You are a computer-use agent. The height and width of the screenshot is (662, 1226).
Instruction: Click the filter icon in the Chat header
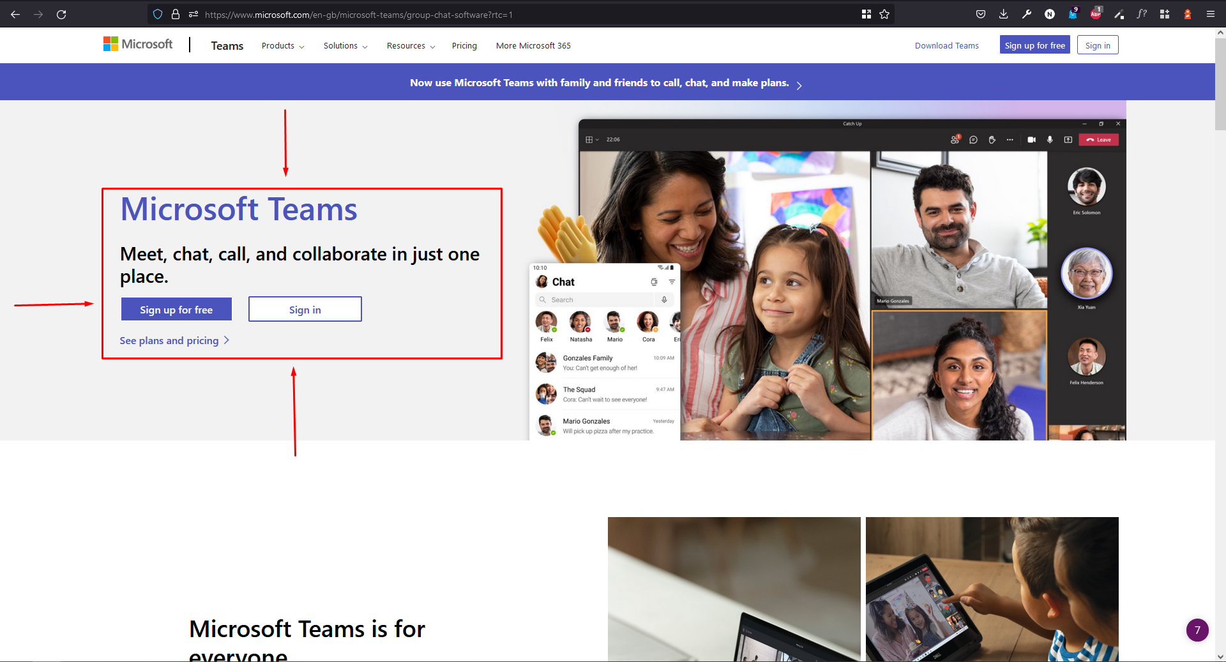point(672,282)
